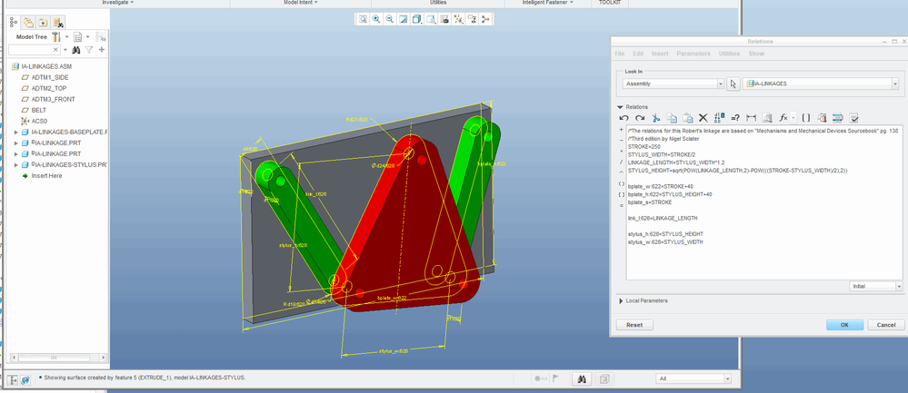Image resolution: width=908 pixels, height=393 pixels.
Task: Toggle the brackets units-sensitive button in Relations
Action: [805, 118]
